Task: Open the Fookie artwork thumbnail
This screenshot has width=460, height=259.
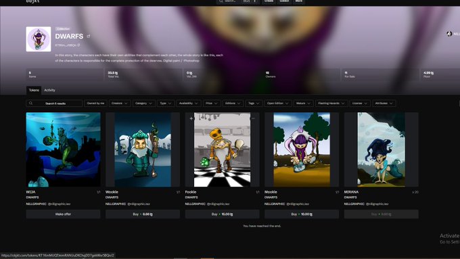Action: [x=222, y=149]
